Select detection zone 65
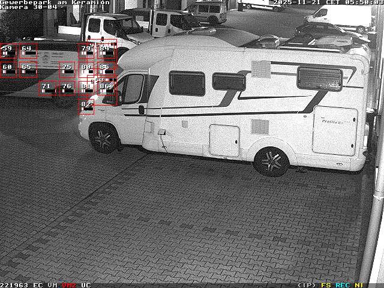The height and width of the screenshot is (288, 384). coord(28,70)
